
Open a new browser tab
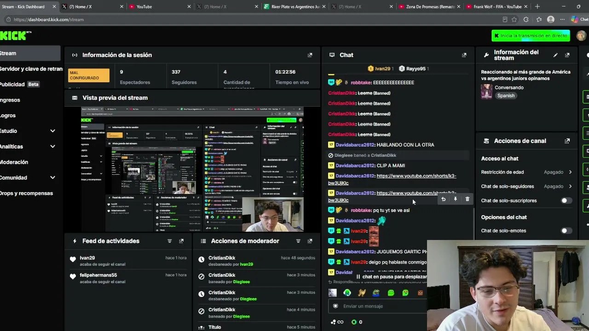point(537,6)
